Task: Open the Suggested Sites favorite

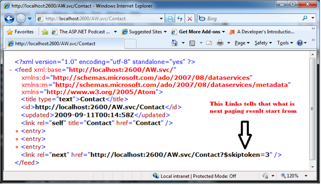Action: [x=144, y=32]
